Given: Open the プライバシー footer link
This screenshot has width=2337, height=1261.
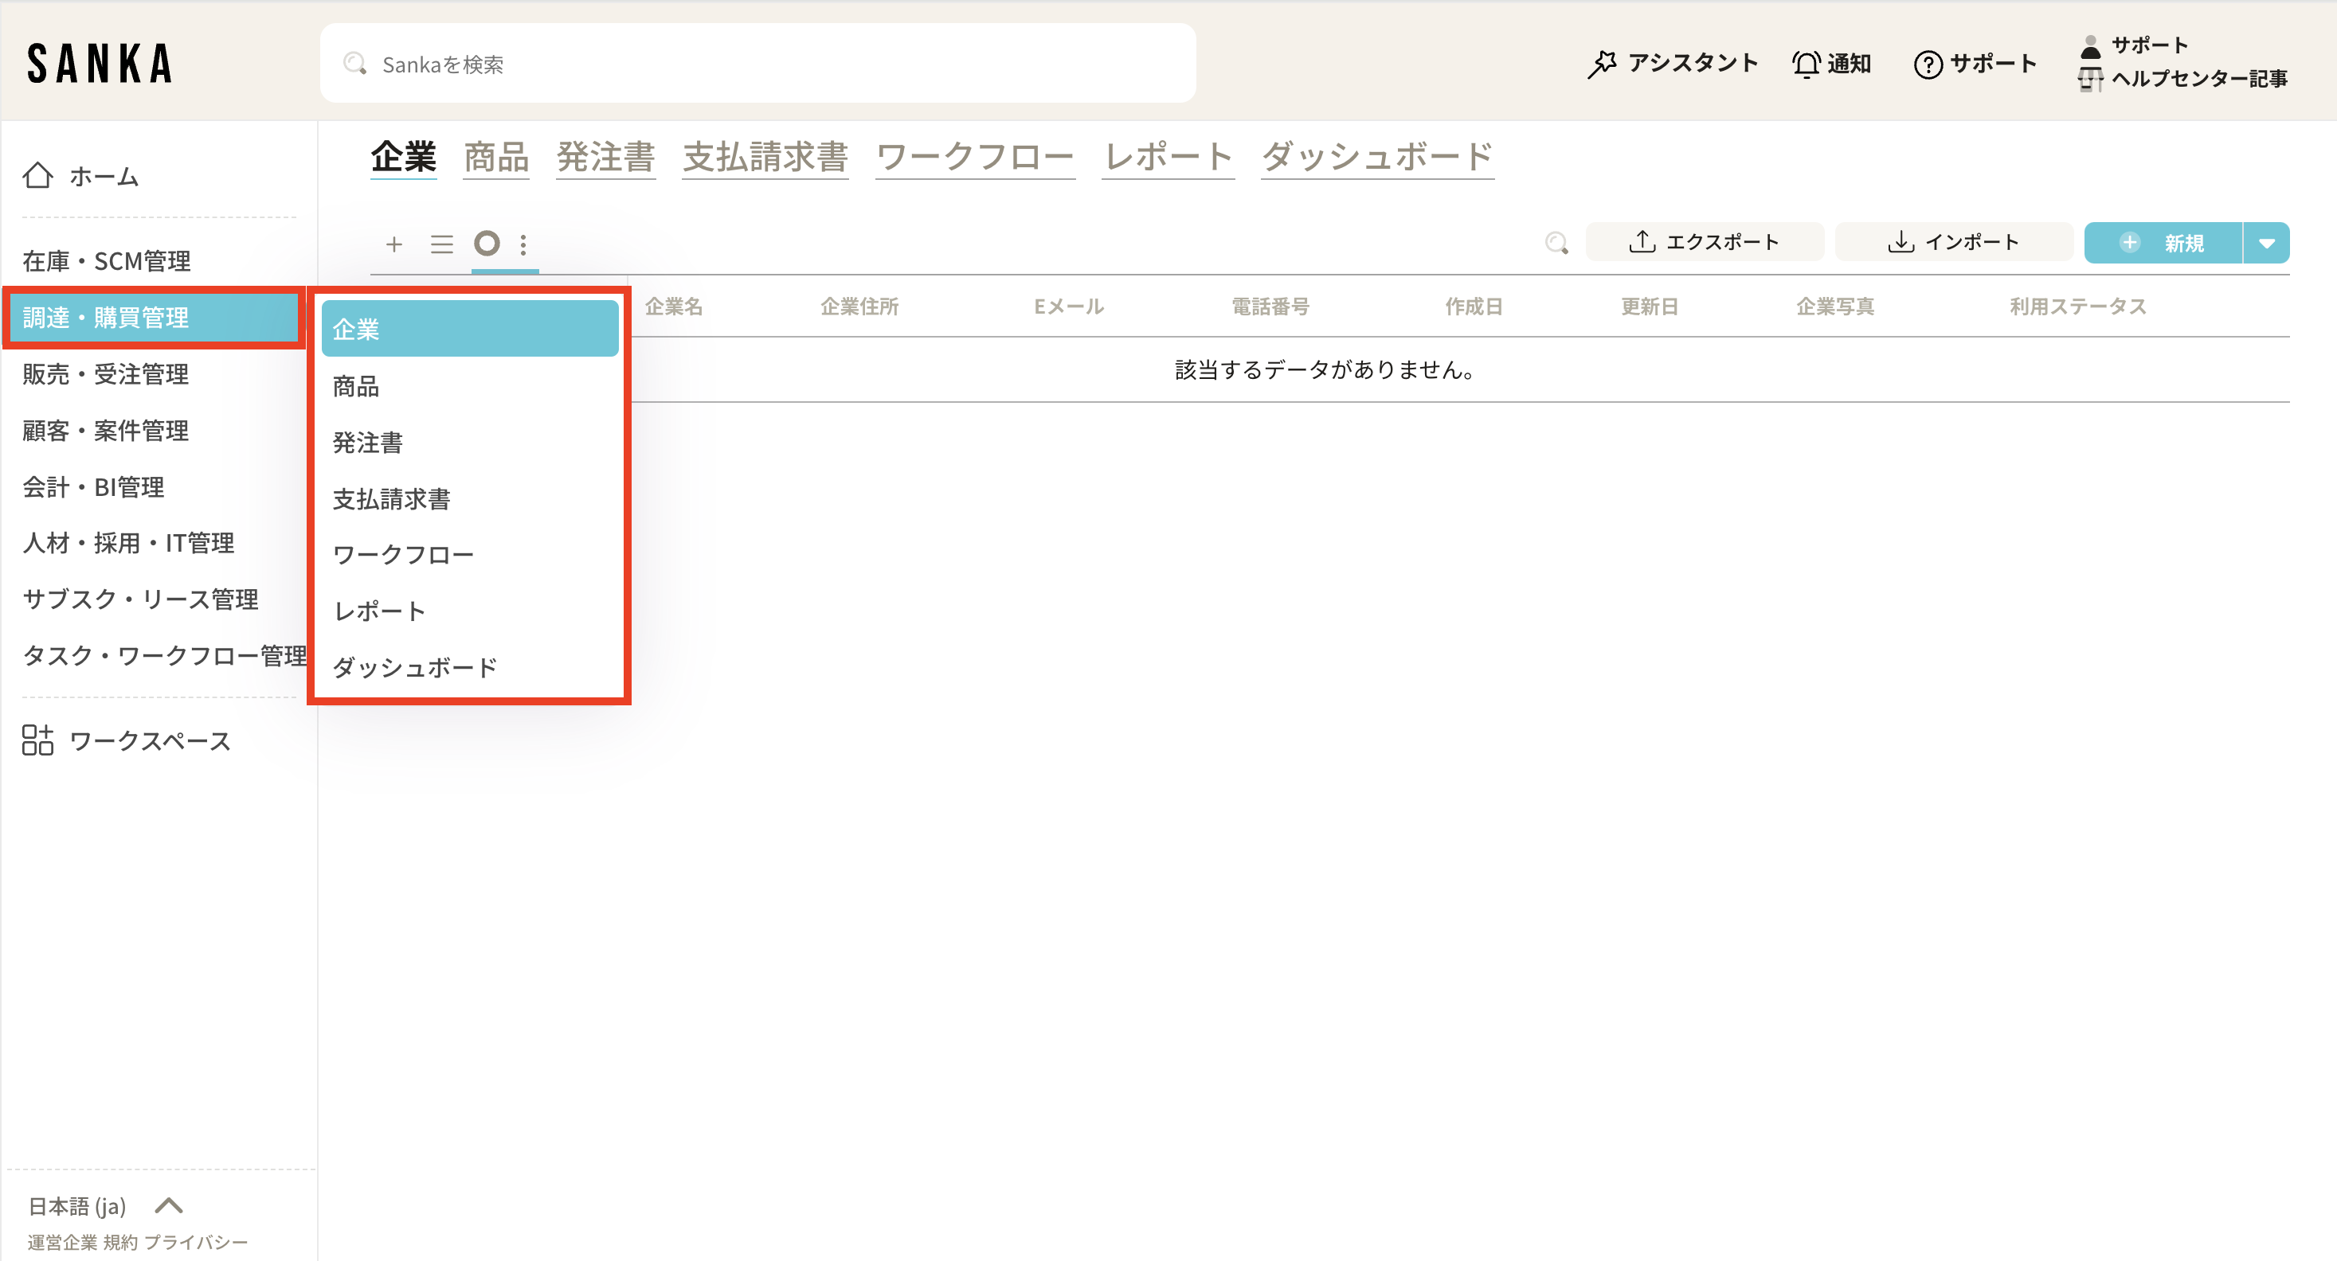Looking at the screenshot, I should pyautogui.click(x=195, y=1242).
